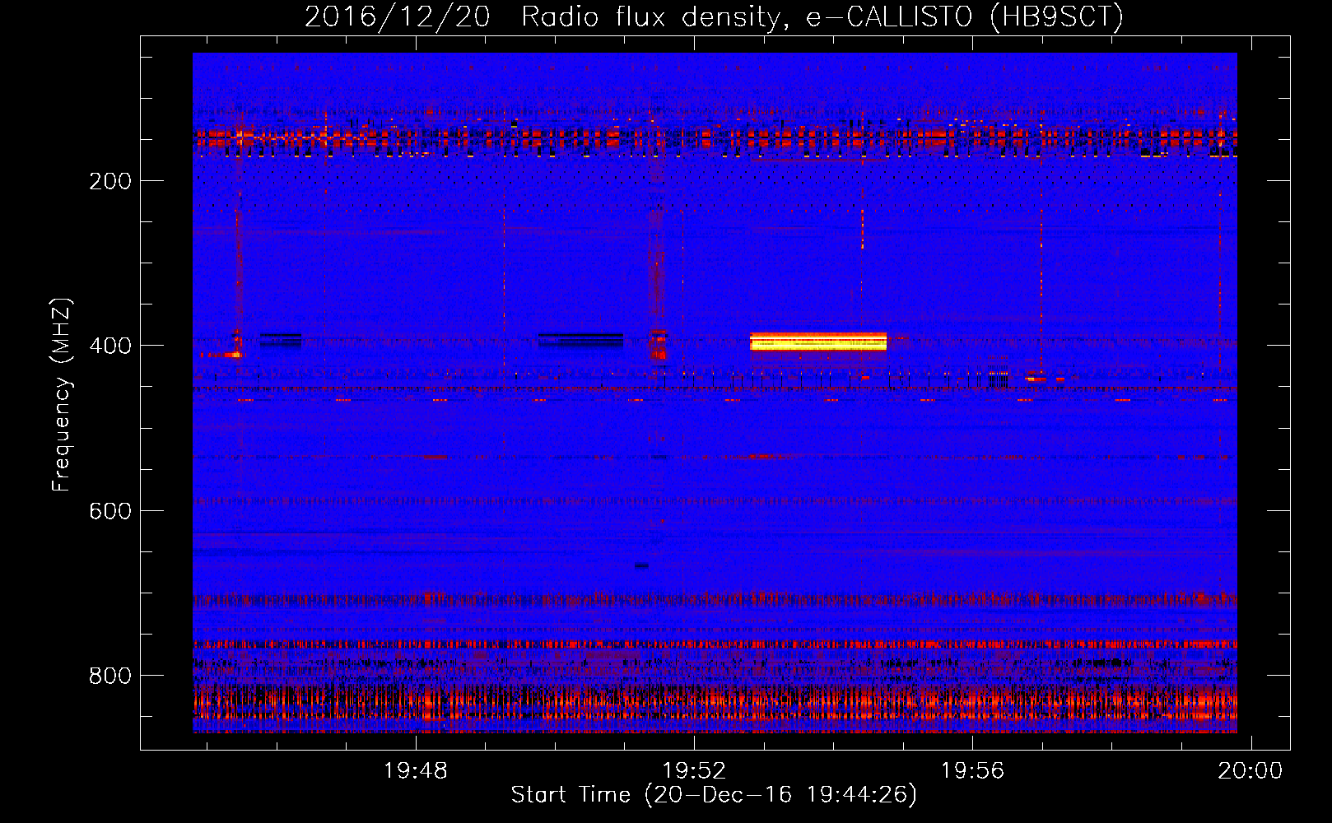Click the short dark band at 400 MHz near 19:46
1332x823 pixels.
(281, 340)
